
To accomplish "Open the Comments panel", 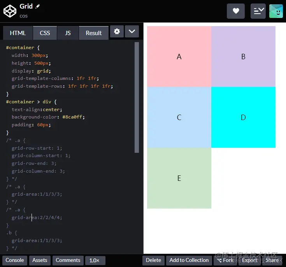I will 68,260.
